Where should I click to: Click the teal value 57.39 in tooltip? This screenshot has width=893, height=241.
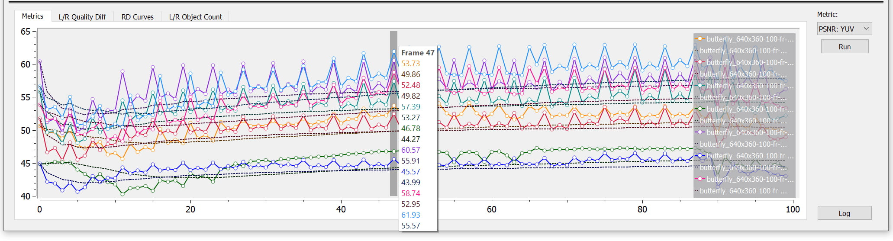click(x=410, y=107)
